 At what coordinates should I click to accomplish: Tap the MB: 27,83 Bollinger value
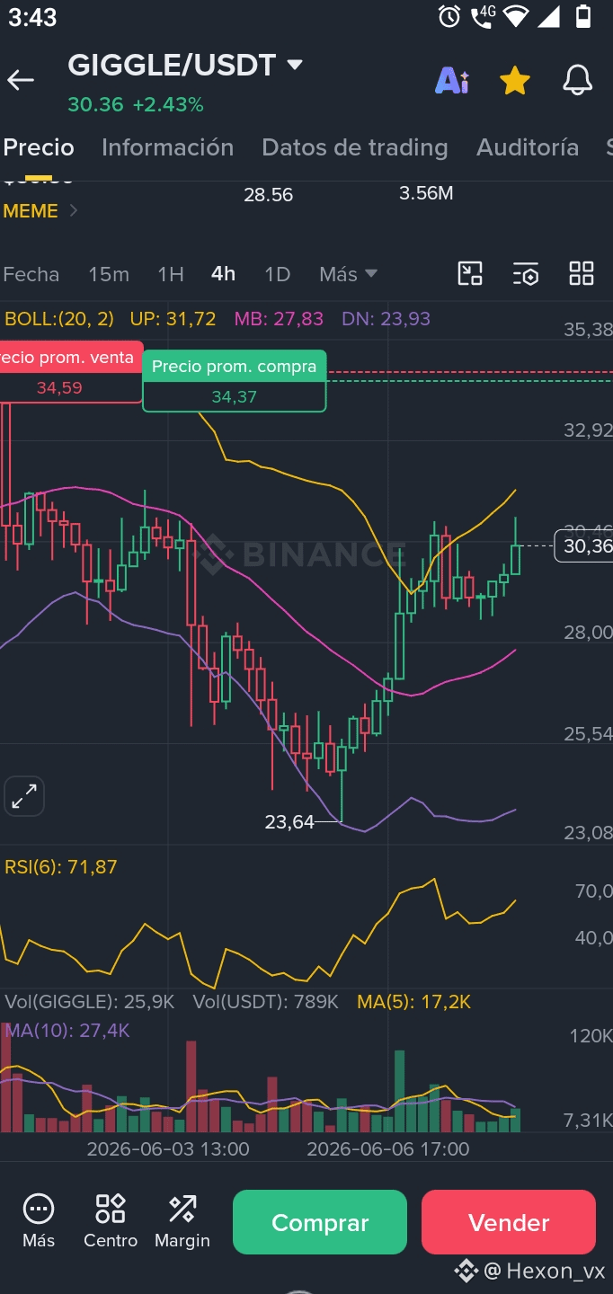tap(279, 319)
